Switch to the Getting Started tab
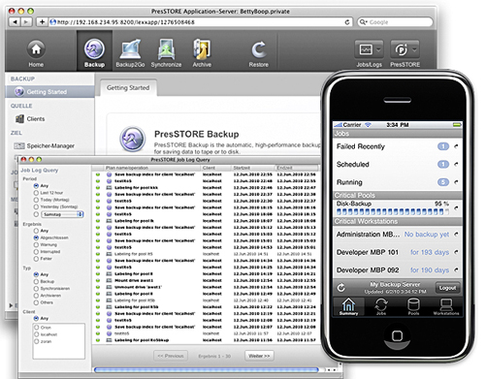 128,88
